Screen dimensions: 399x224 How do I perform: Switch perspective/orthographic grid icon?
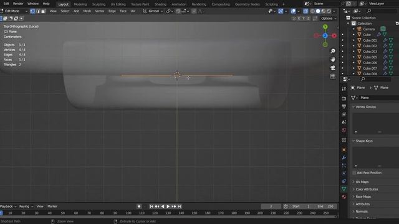click(333, 76)
